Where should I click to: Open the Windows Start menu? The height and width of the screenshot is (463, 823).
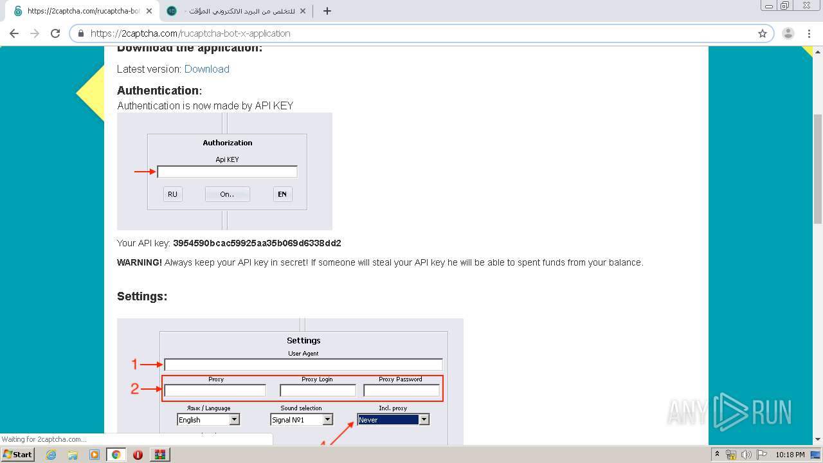click(18, 455)
